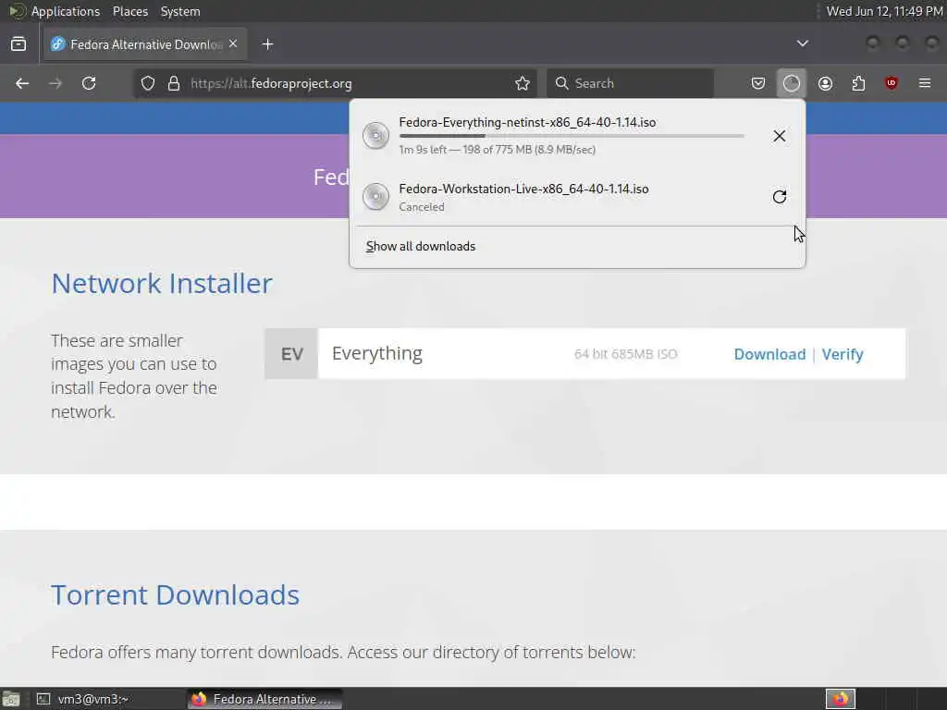This screenshot has height=710, width=947.
Task: Click the Verify link for Everything
Action: 842,354
